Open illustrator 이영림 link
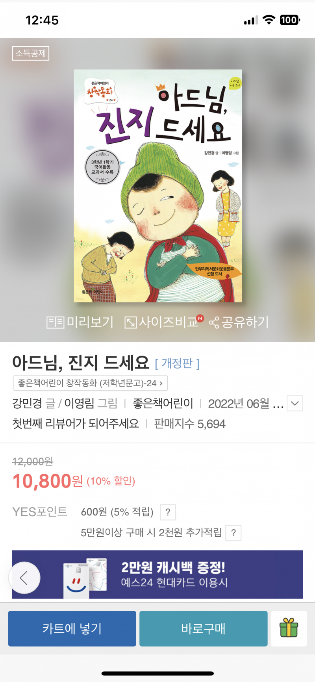This screenshot has width=315, height=682. pos(79,403)
